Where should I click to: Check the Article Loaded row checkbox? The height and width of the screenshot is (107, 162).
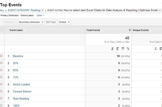(x=1, y=84)
